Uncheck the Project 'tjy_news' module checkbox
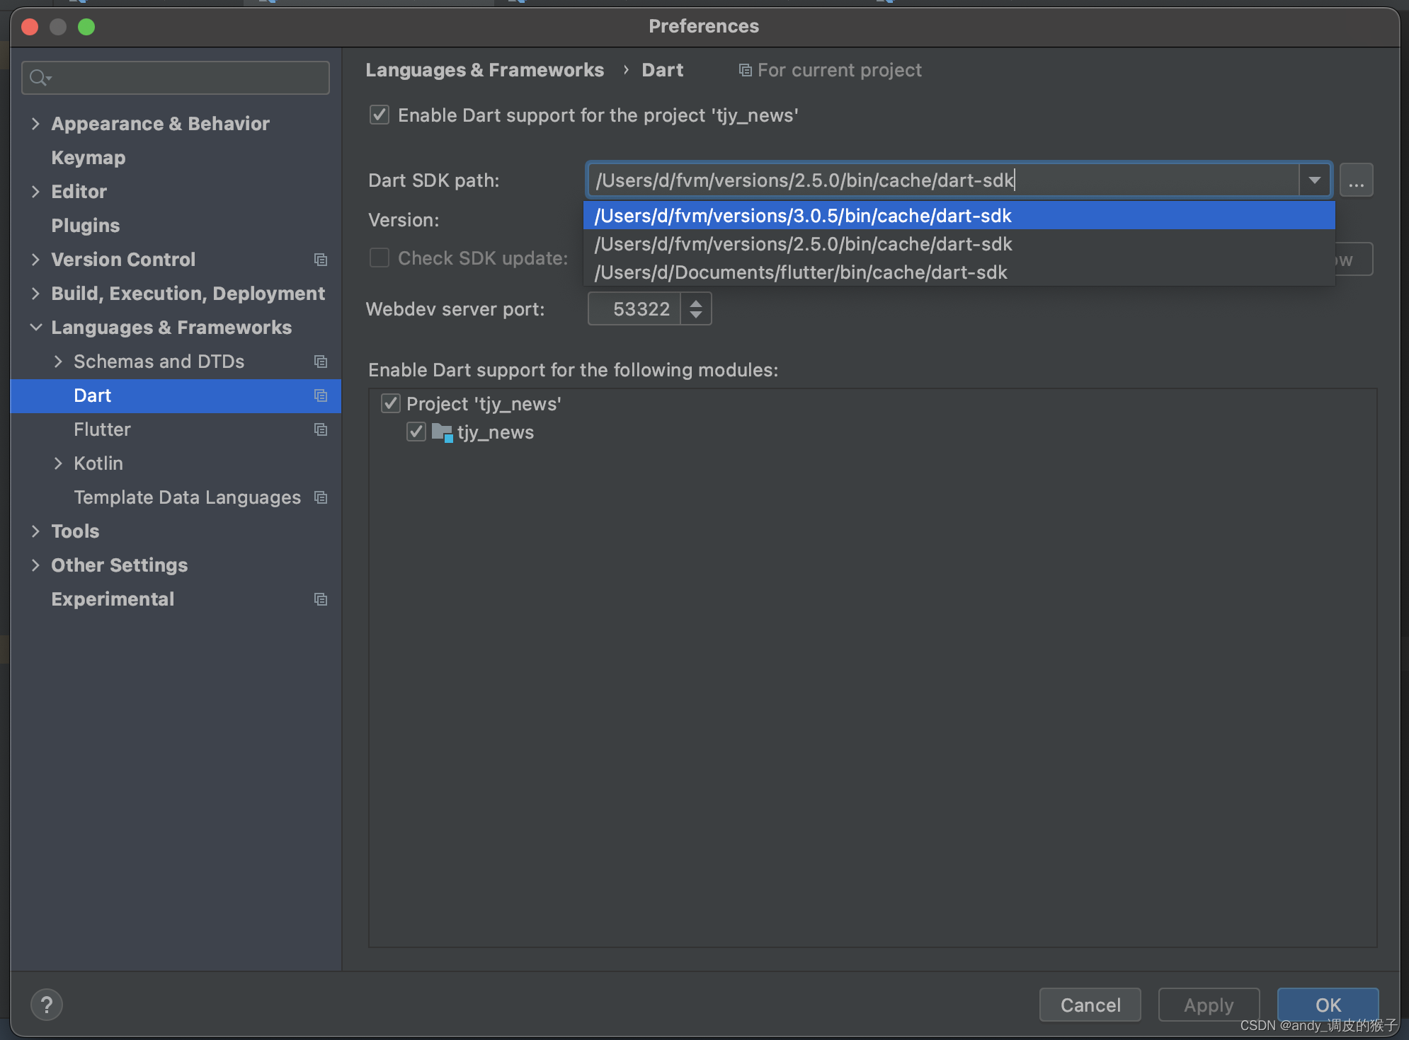The height and width of the screenshot is (1040, 1409). pos(391,403)
